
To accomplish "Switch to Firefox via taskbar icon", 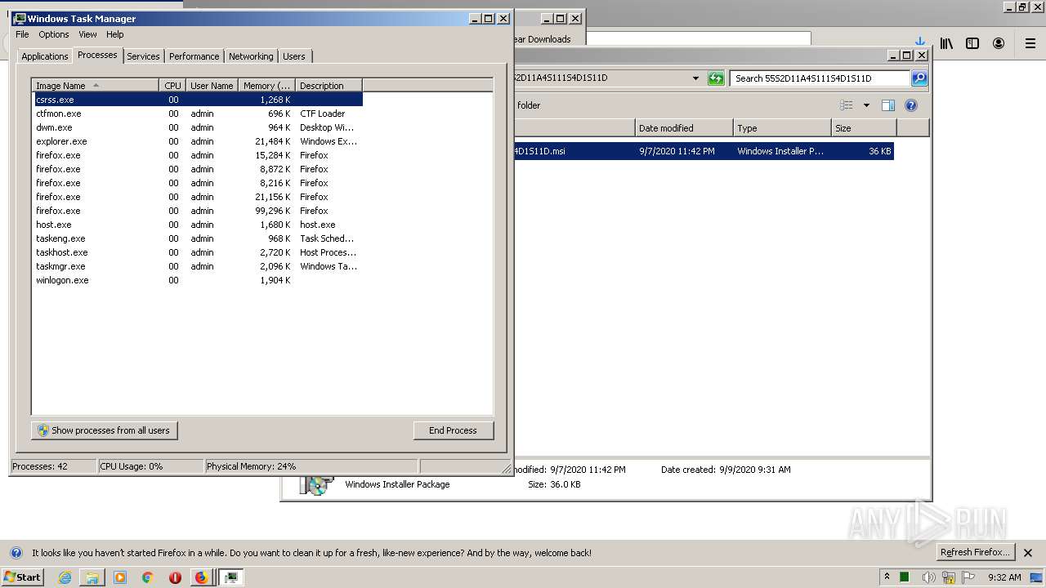I will click(201, 577).
